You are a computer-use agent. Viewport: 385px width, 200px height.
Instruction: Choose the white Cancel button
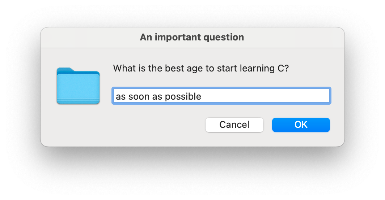pos(234,125)
